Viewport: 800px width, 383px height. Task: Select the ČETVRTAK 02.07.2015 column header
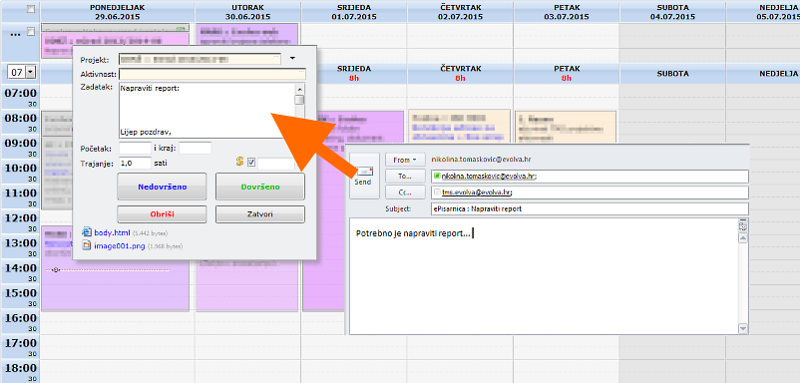(460, 12)
